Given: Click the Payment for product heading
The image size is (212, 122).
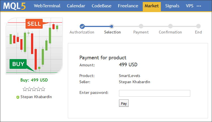Looking at the screenshot, I should click(x=103, y=58).
